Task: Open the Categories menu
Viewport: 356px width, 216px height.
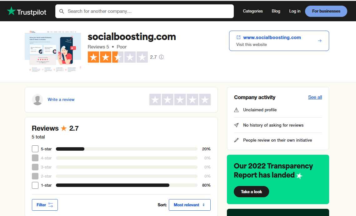Action: tap(253, 11)
